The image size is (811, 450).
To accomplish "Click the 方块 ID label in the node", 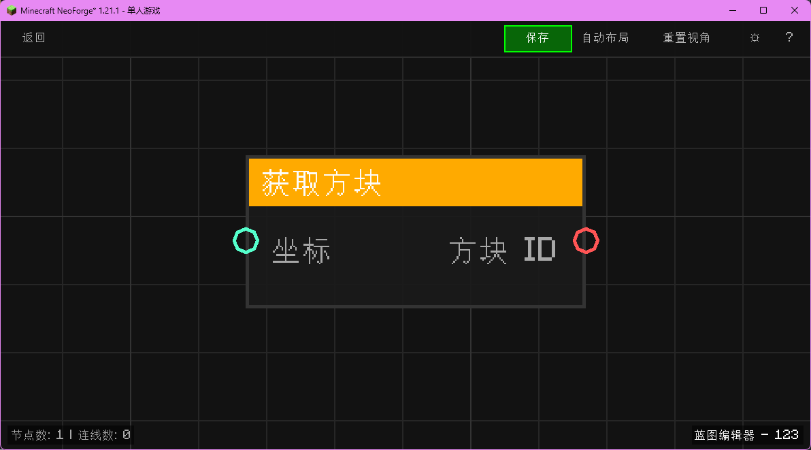I will 502,251.
